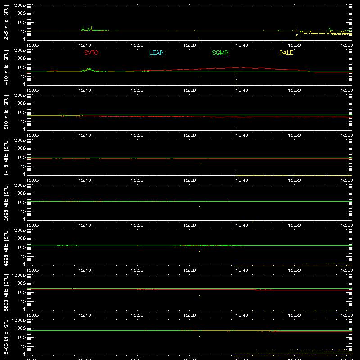
Task: Click the 15:00 time label under the 410 MHz plot
Action: click(x=32, y=90)
